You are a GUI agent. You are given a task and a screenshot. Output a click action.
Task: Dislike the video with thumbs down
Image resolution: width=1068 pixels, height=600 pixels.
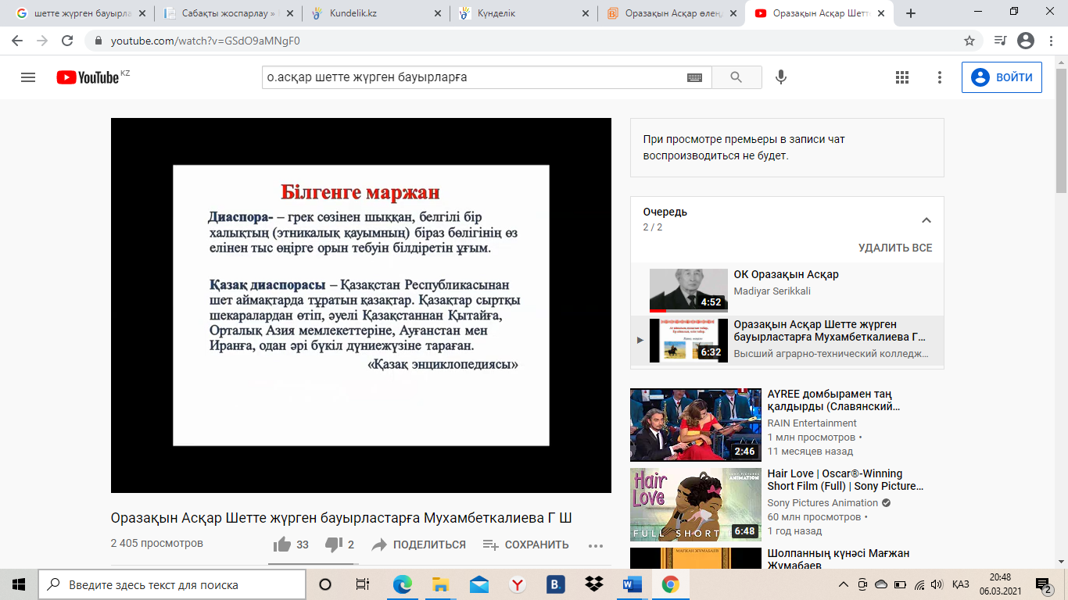click(x=334, y=545)
